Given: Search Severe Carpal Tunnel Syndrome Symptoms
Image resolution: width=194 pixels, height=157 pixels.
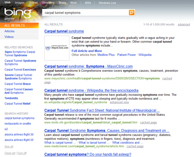Looking at the screenshot, I should tap(18, 77).
